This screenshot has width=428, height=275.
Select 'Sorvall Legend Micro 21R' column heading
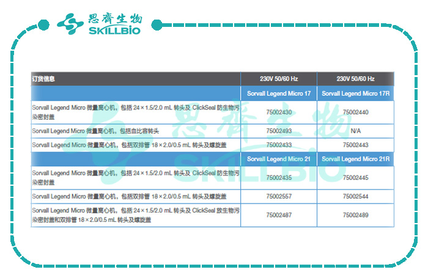[x=355, y=159]
